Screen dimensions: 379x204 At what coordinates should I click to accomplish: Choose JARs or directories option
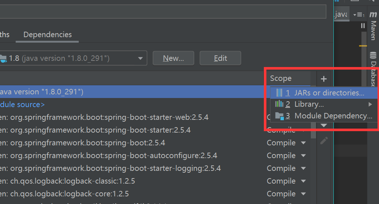coord(324,93)
